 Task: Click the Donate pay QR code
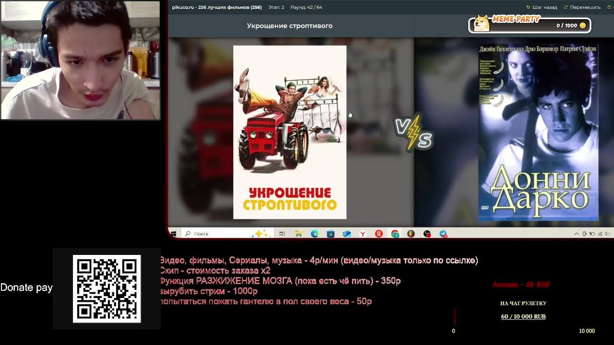[x=106, y=288]
